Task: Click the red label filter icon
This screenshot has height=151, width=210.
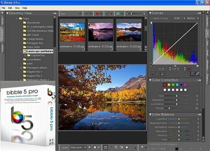Action: [97, 13]
